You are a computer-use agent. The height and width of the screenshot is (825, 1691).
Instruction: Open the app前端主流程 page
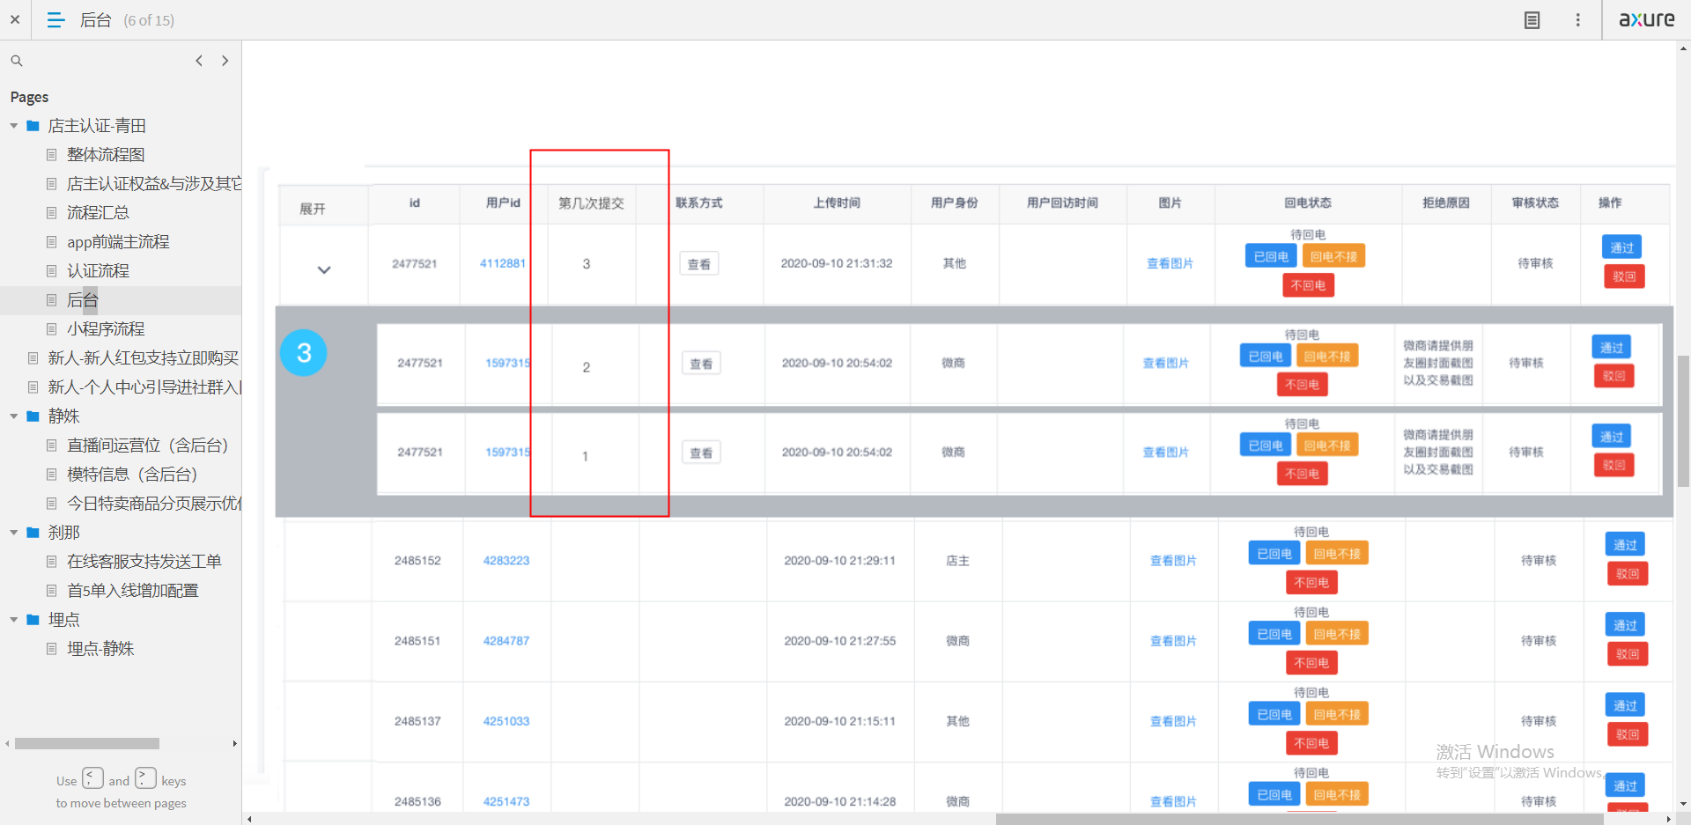[118, 242]
